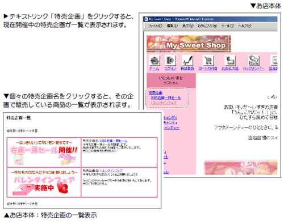Click the Home house icon
This screenshot has height=221, width=284.
154,61
